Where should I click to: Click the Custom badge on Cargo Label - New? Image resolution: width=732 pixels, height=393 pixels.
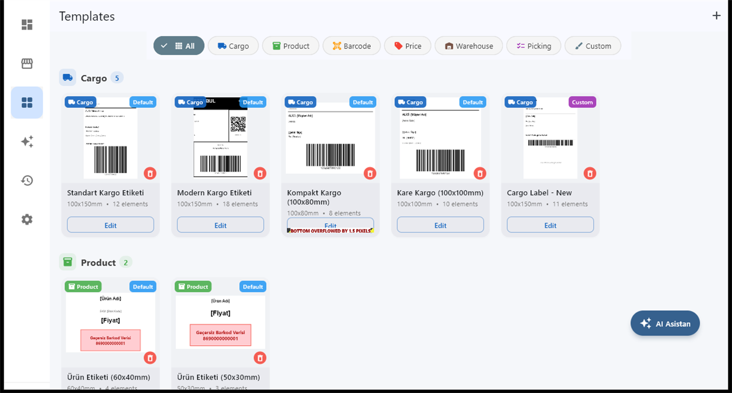click(x=582, y=102)
